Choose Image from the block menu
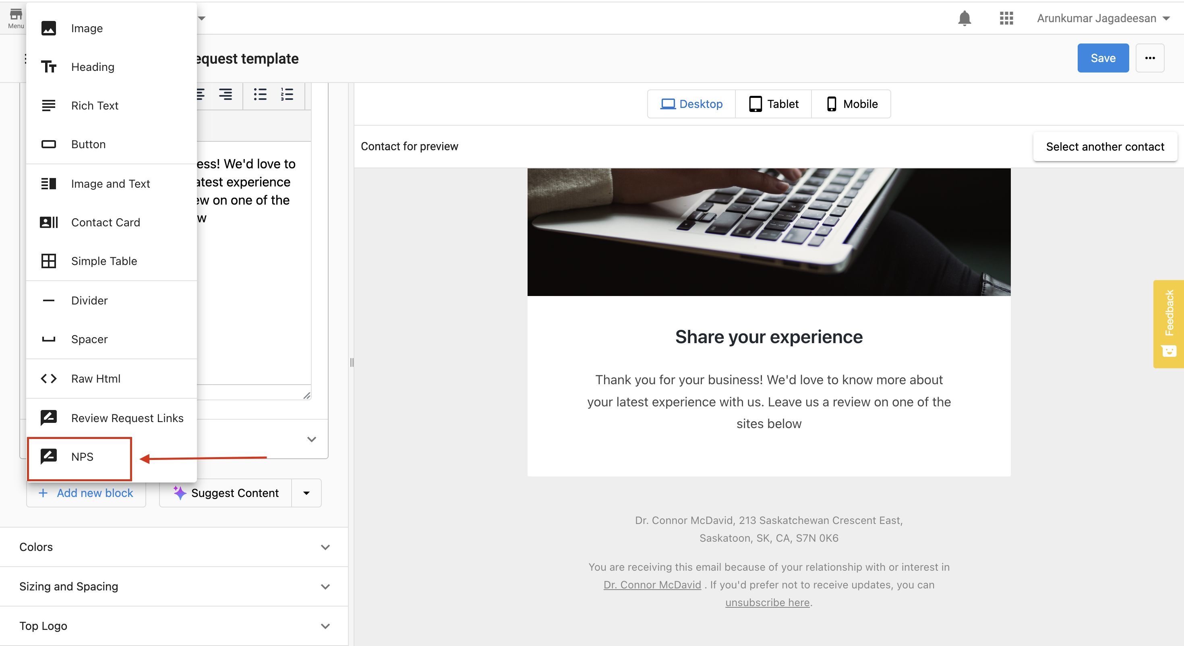1184x646 pixels. (x=112, y=29)
